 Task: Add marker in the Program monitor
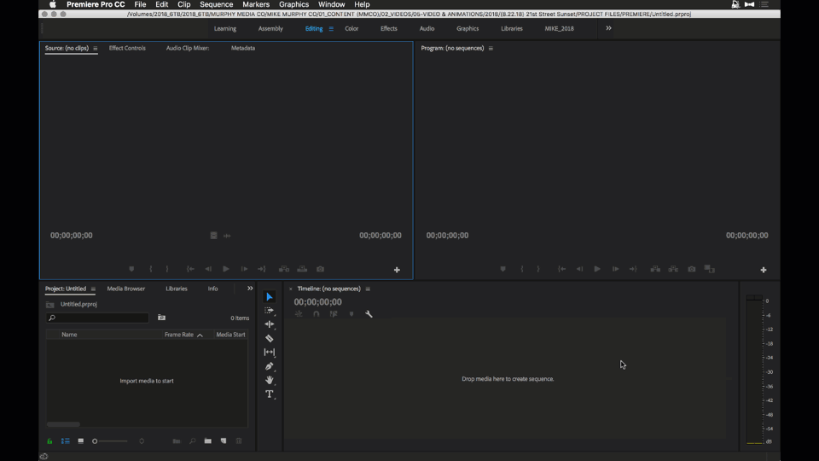click(503, 269)
